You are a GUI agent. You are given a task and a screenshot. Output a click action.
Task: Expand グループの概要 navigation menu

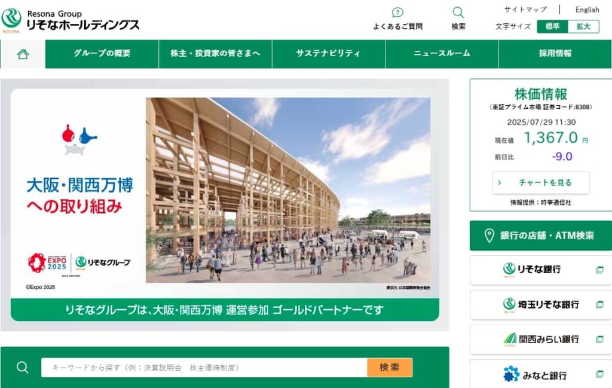tap(102, 54)
